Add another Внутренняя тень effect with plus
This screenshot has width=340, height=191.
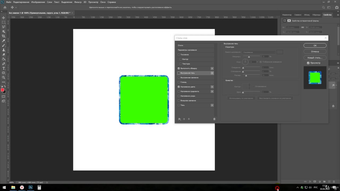click(x=212, y=73)
